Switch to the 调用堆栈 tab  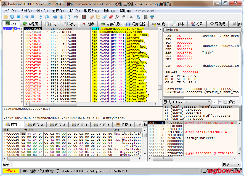136,24
